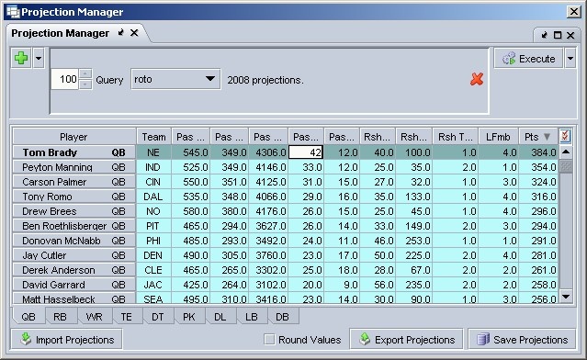Click the Execute button

528,59
